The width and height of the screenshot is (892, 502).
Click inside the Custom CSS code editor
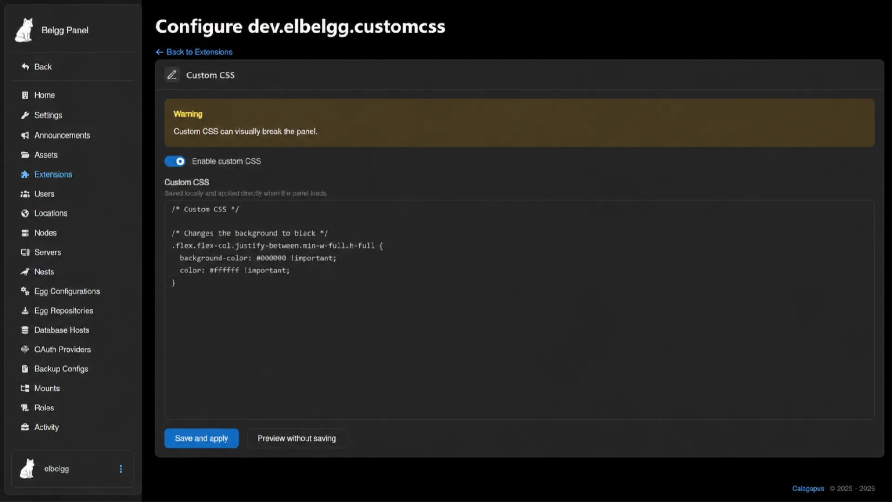click(x=519, y=310)
